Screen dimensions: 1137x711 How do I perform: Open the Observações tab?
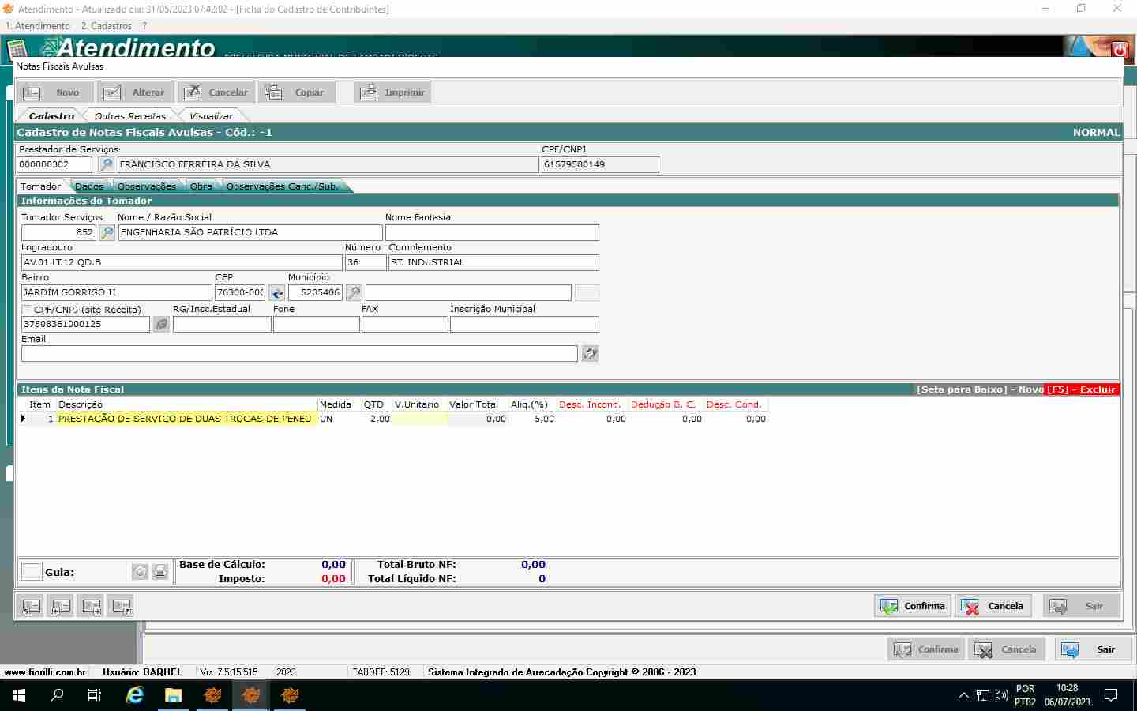tap(146, 186)
